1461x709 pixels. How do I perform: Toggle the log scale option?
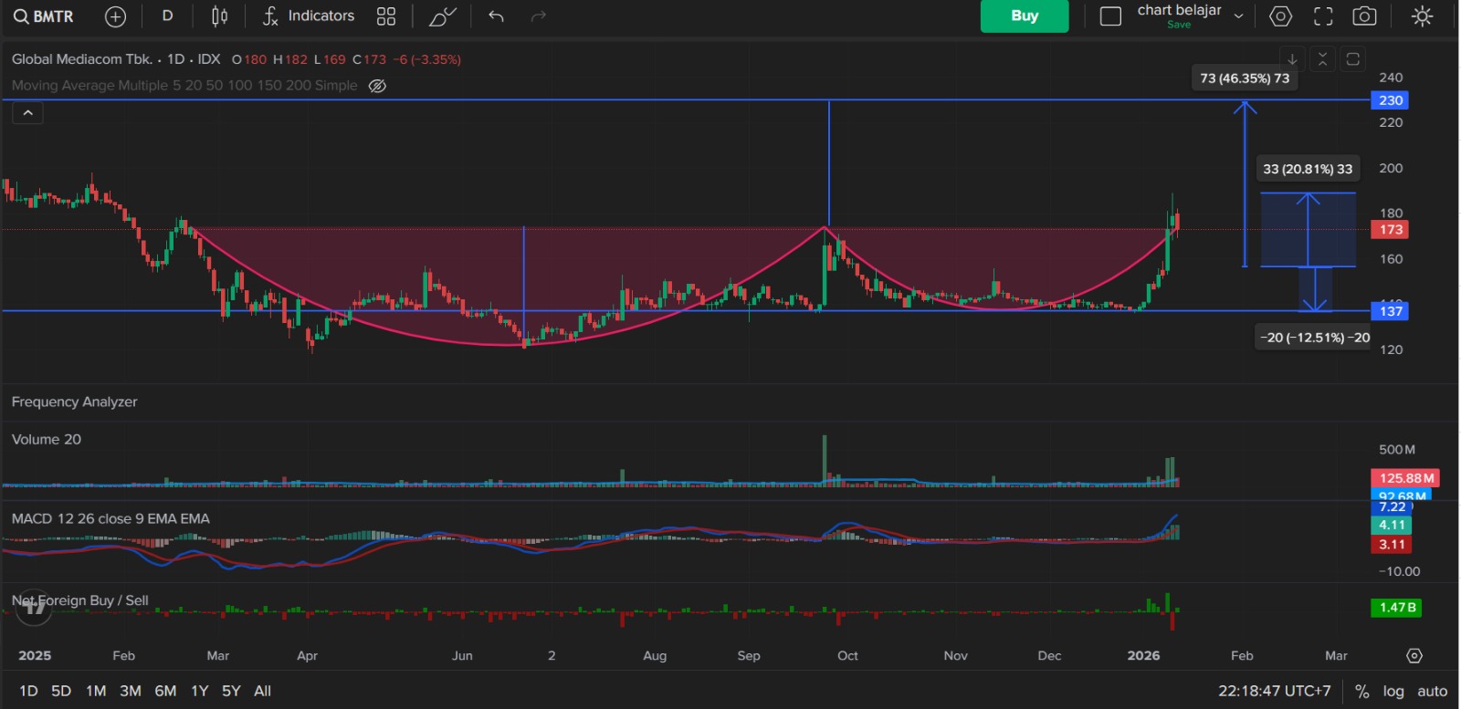pos(1393,691)
